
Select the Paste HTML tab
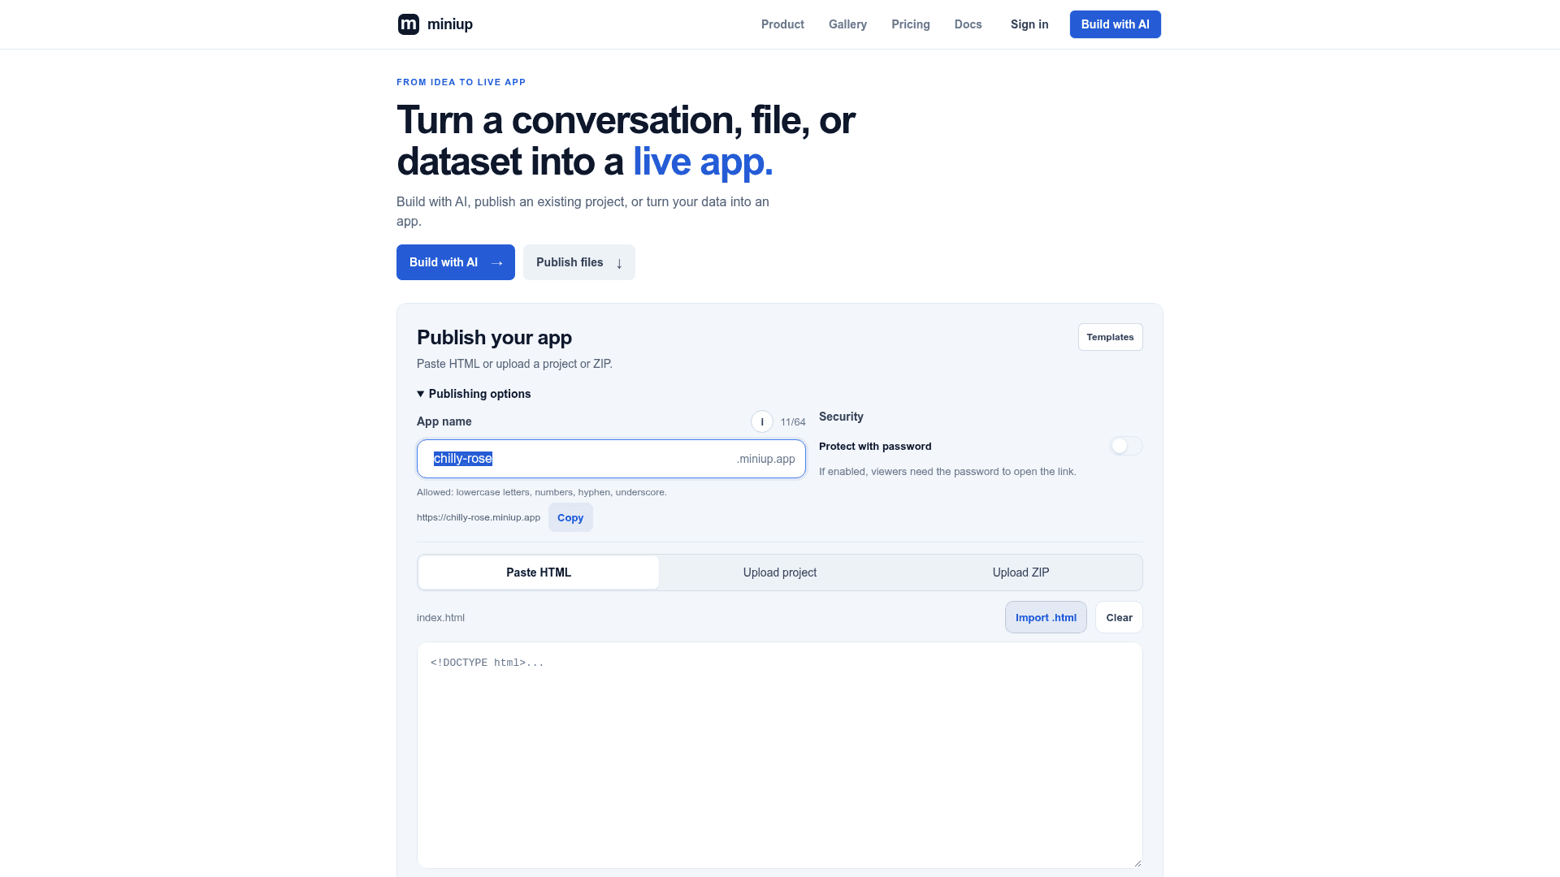[539, 572]
